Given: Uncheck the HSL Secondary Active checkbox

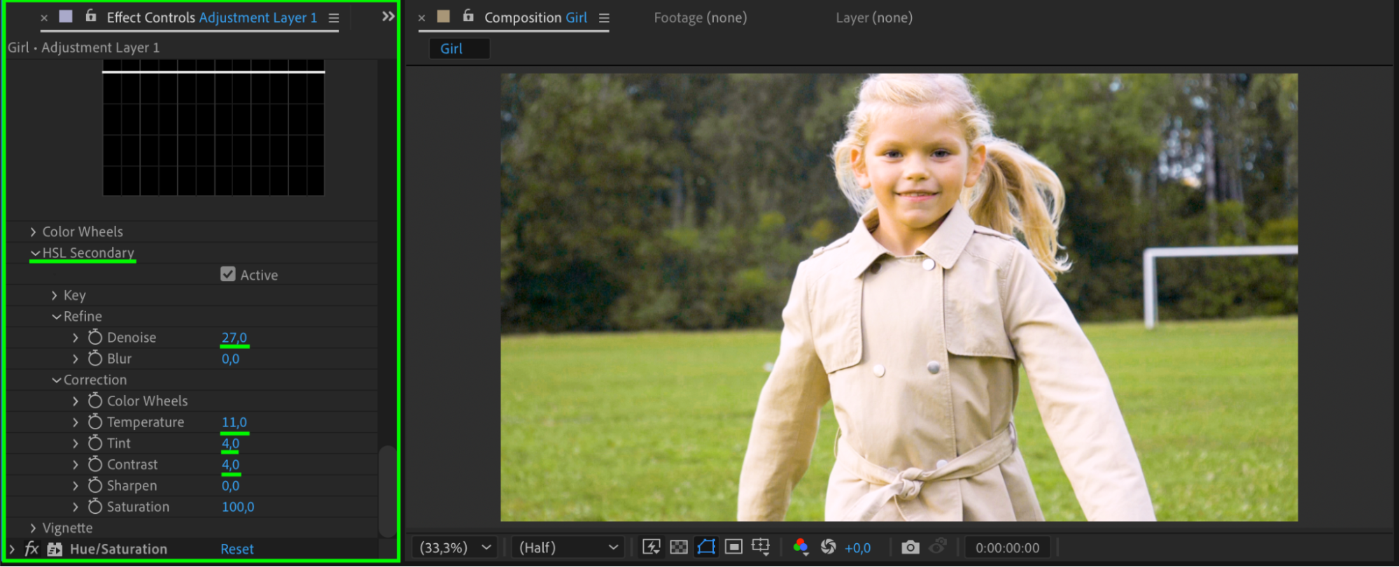Looking at the screenshot, I should (228, 274).
